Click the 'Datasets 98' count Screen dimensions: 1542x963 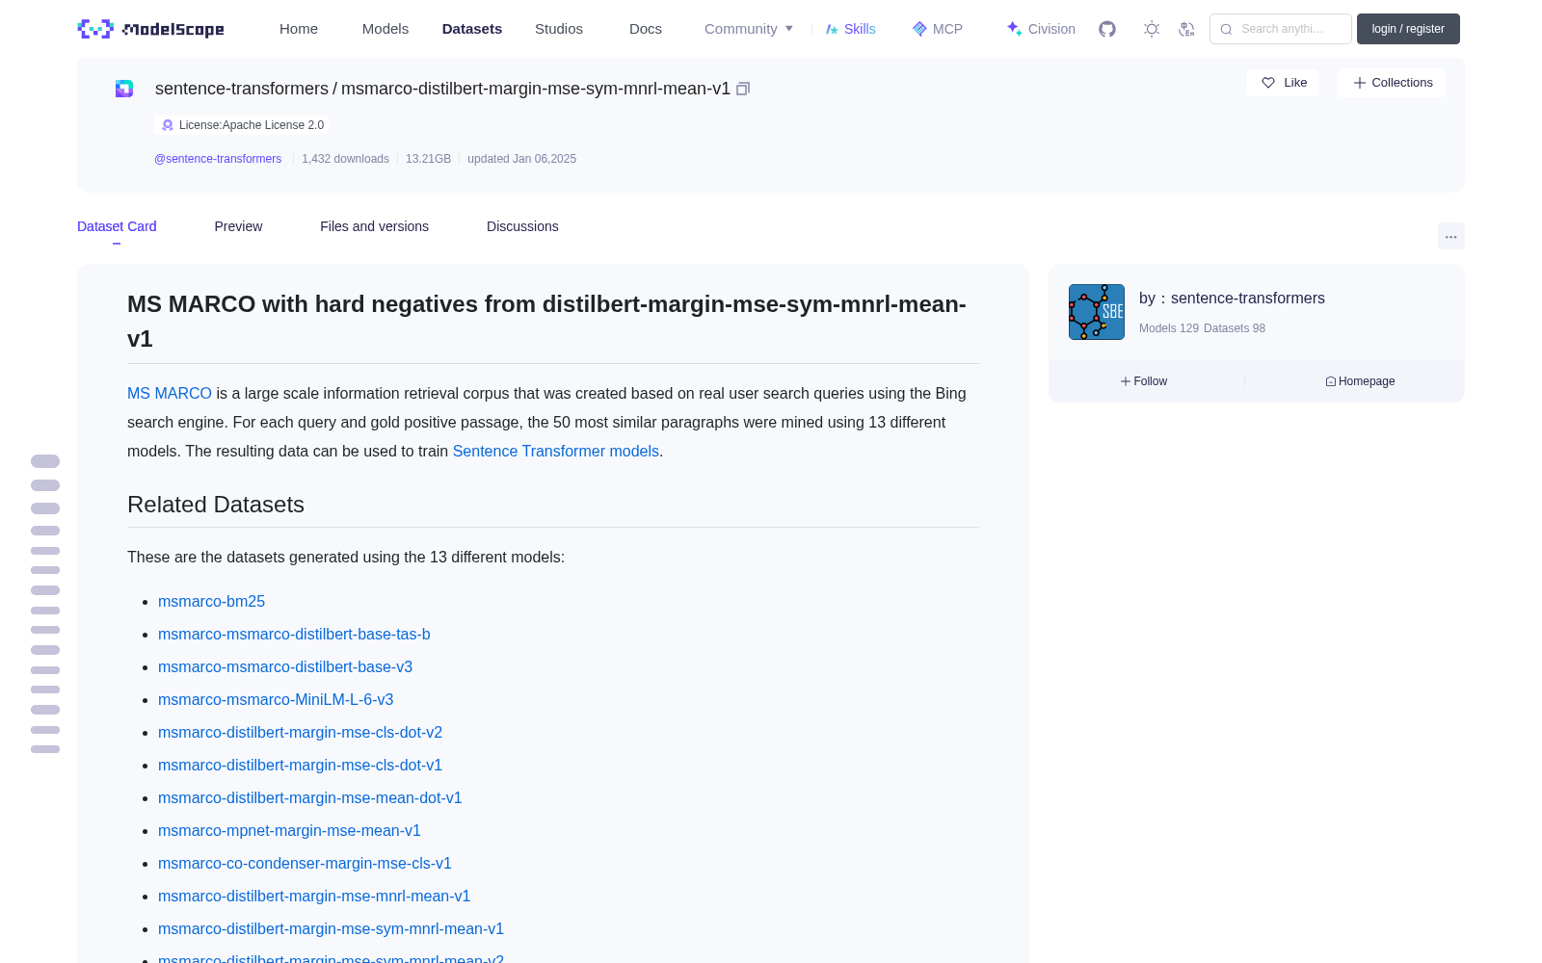coord(1235,328)
